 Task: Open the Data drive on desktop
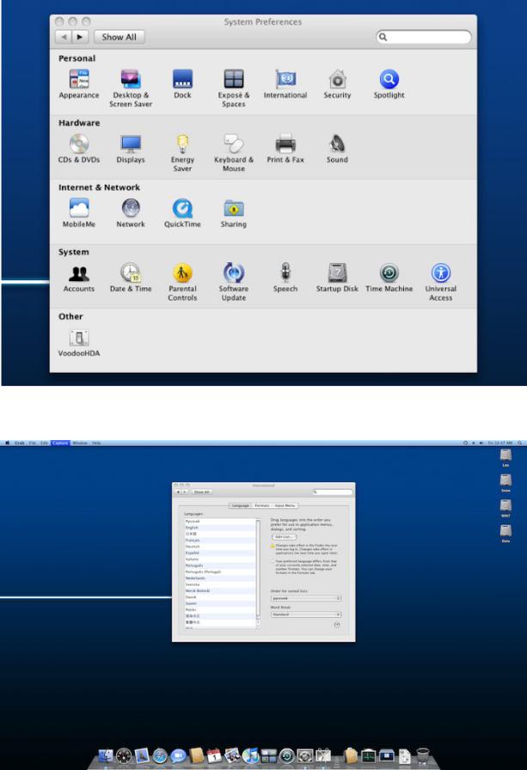506,533
